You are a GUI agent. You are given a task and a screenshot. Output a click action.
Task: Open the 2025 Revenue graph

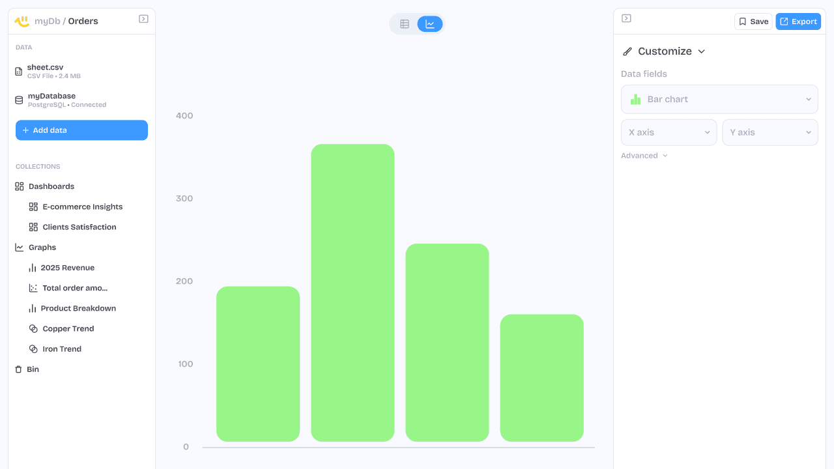(67, 268)
